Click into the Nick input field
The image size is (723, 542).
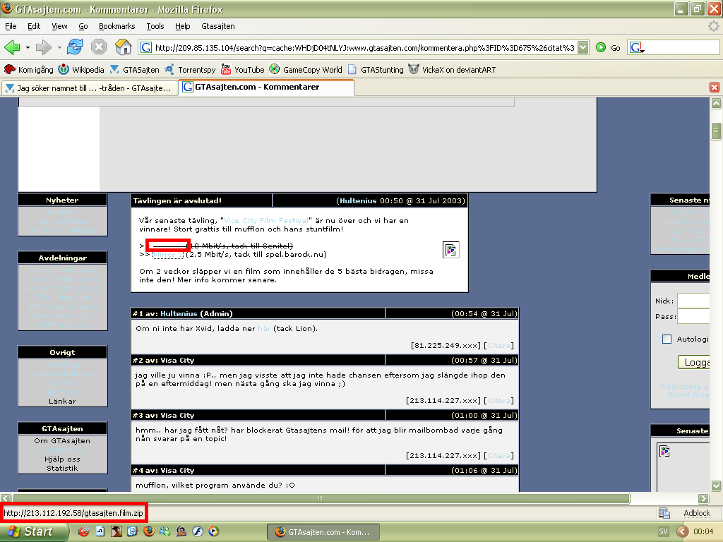tap(693, 301)
